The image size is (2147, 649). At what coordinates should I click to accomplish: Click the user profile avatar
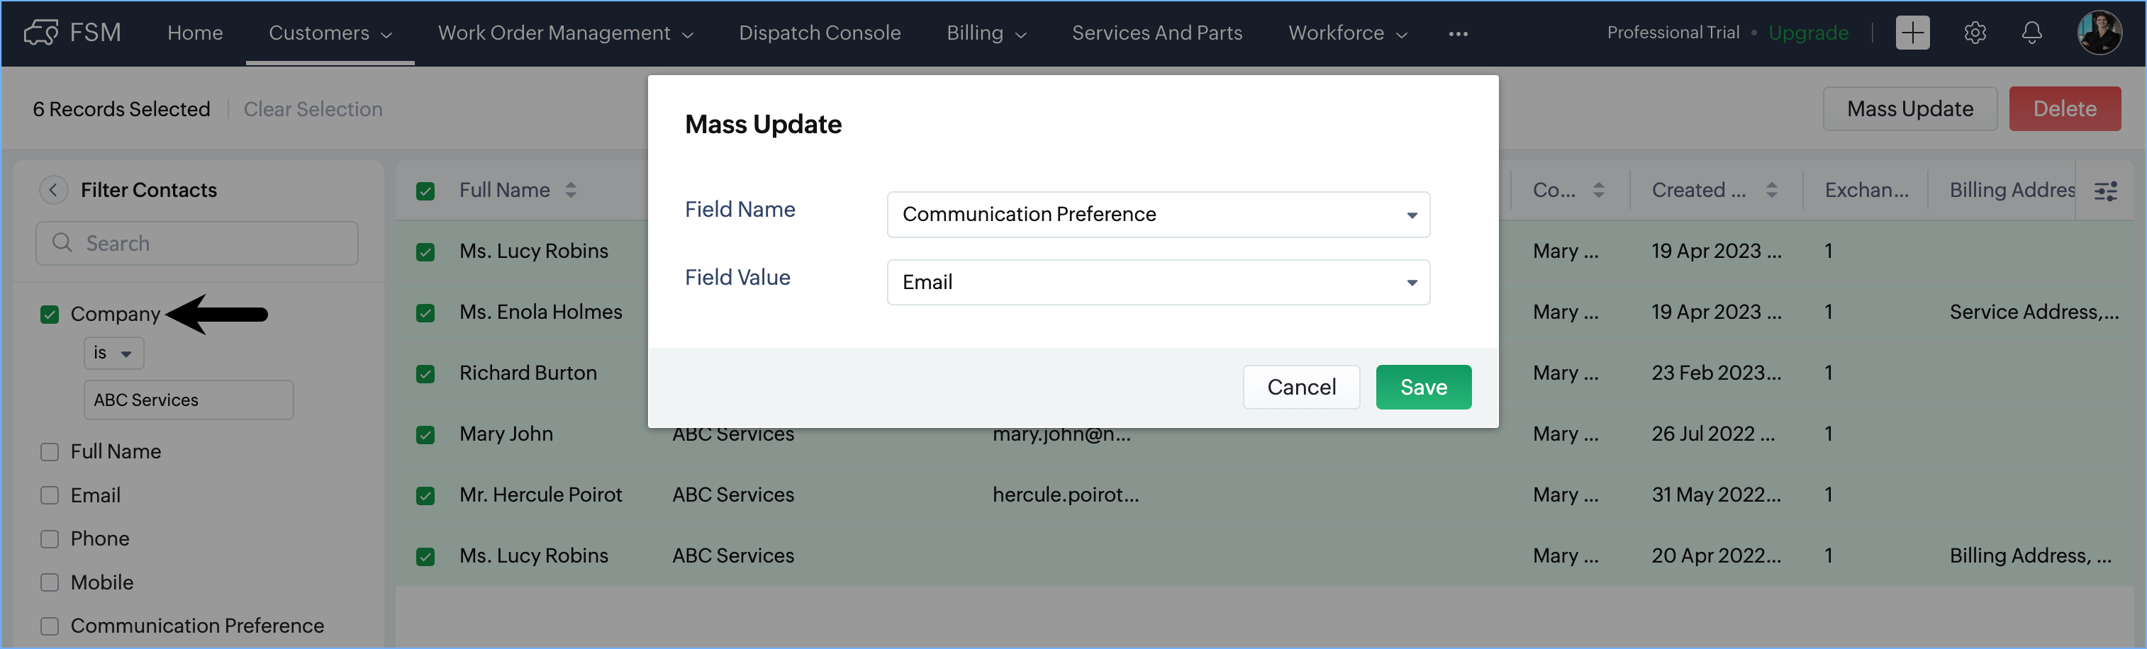coord(2099,33)
